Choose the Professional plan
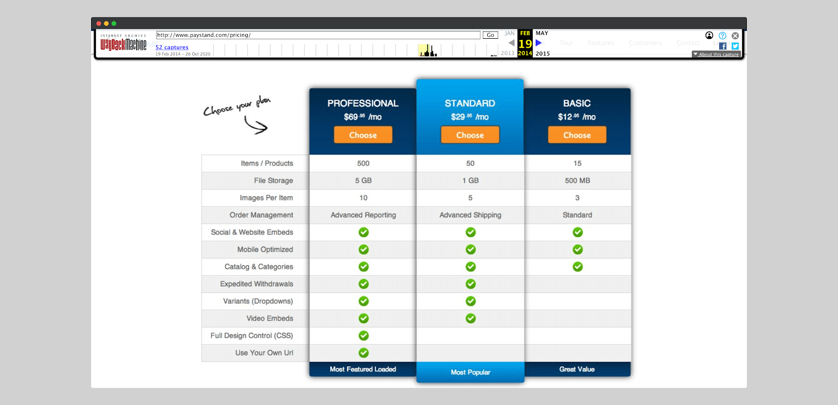This screenshot has width=838, height=405. [x=363, y=135]
